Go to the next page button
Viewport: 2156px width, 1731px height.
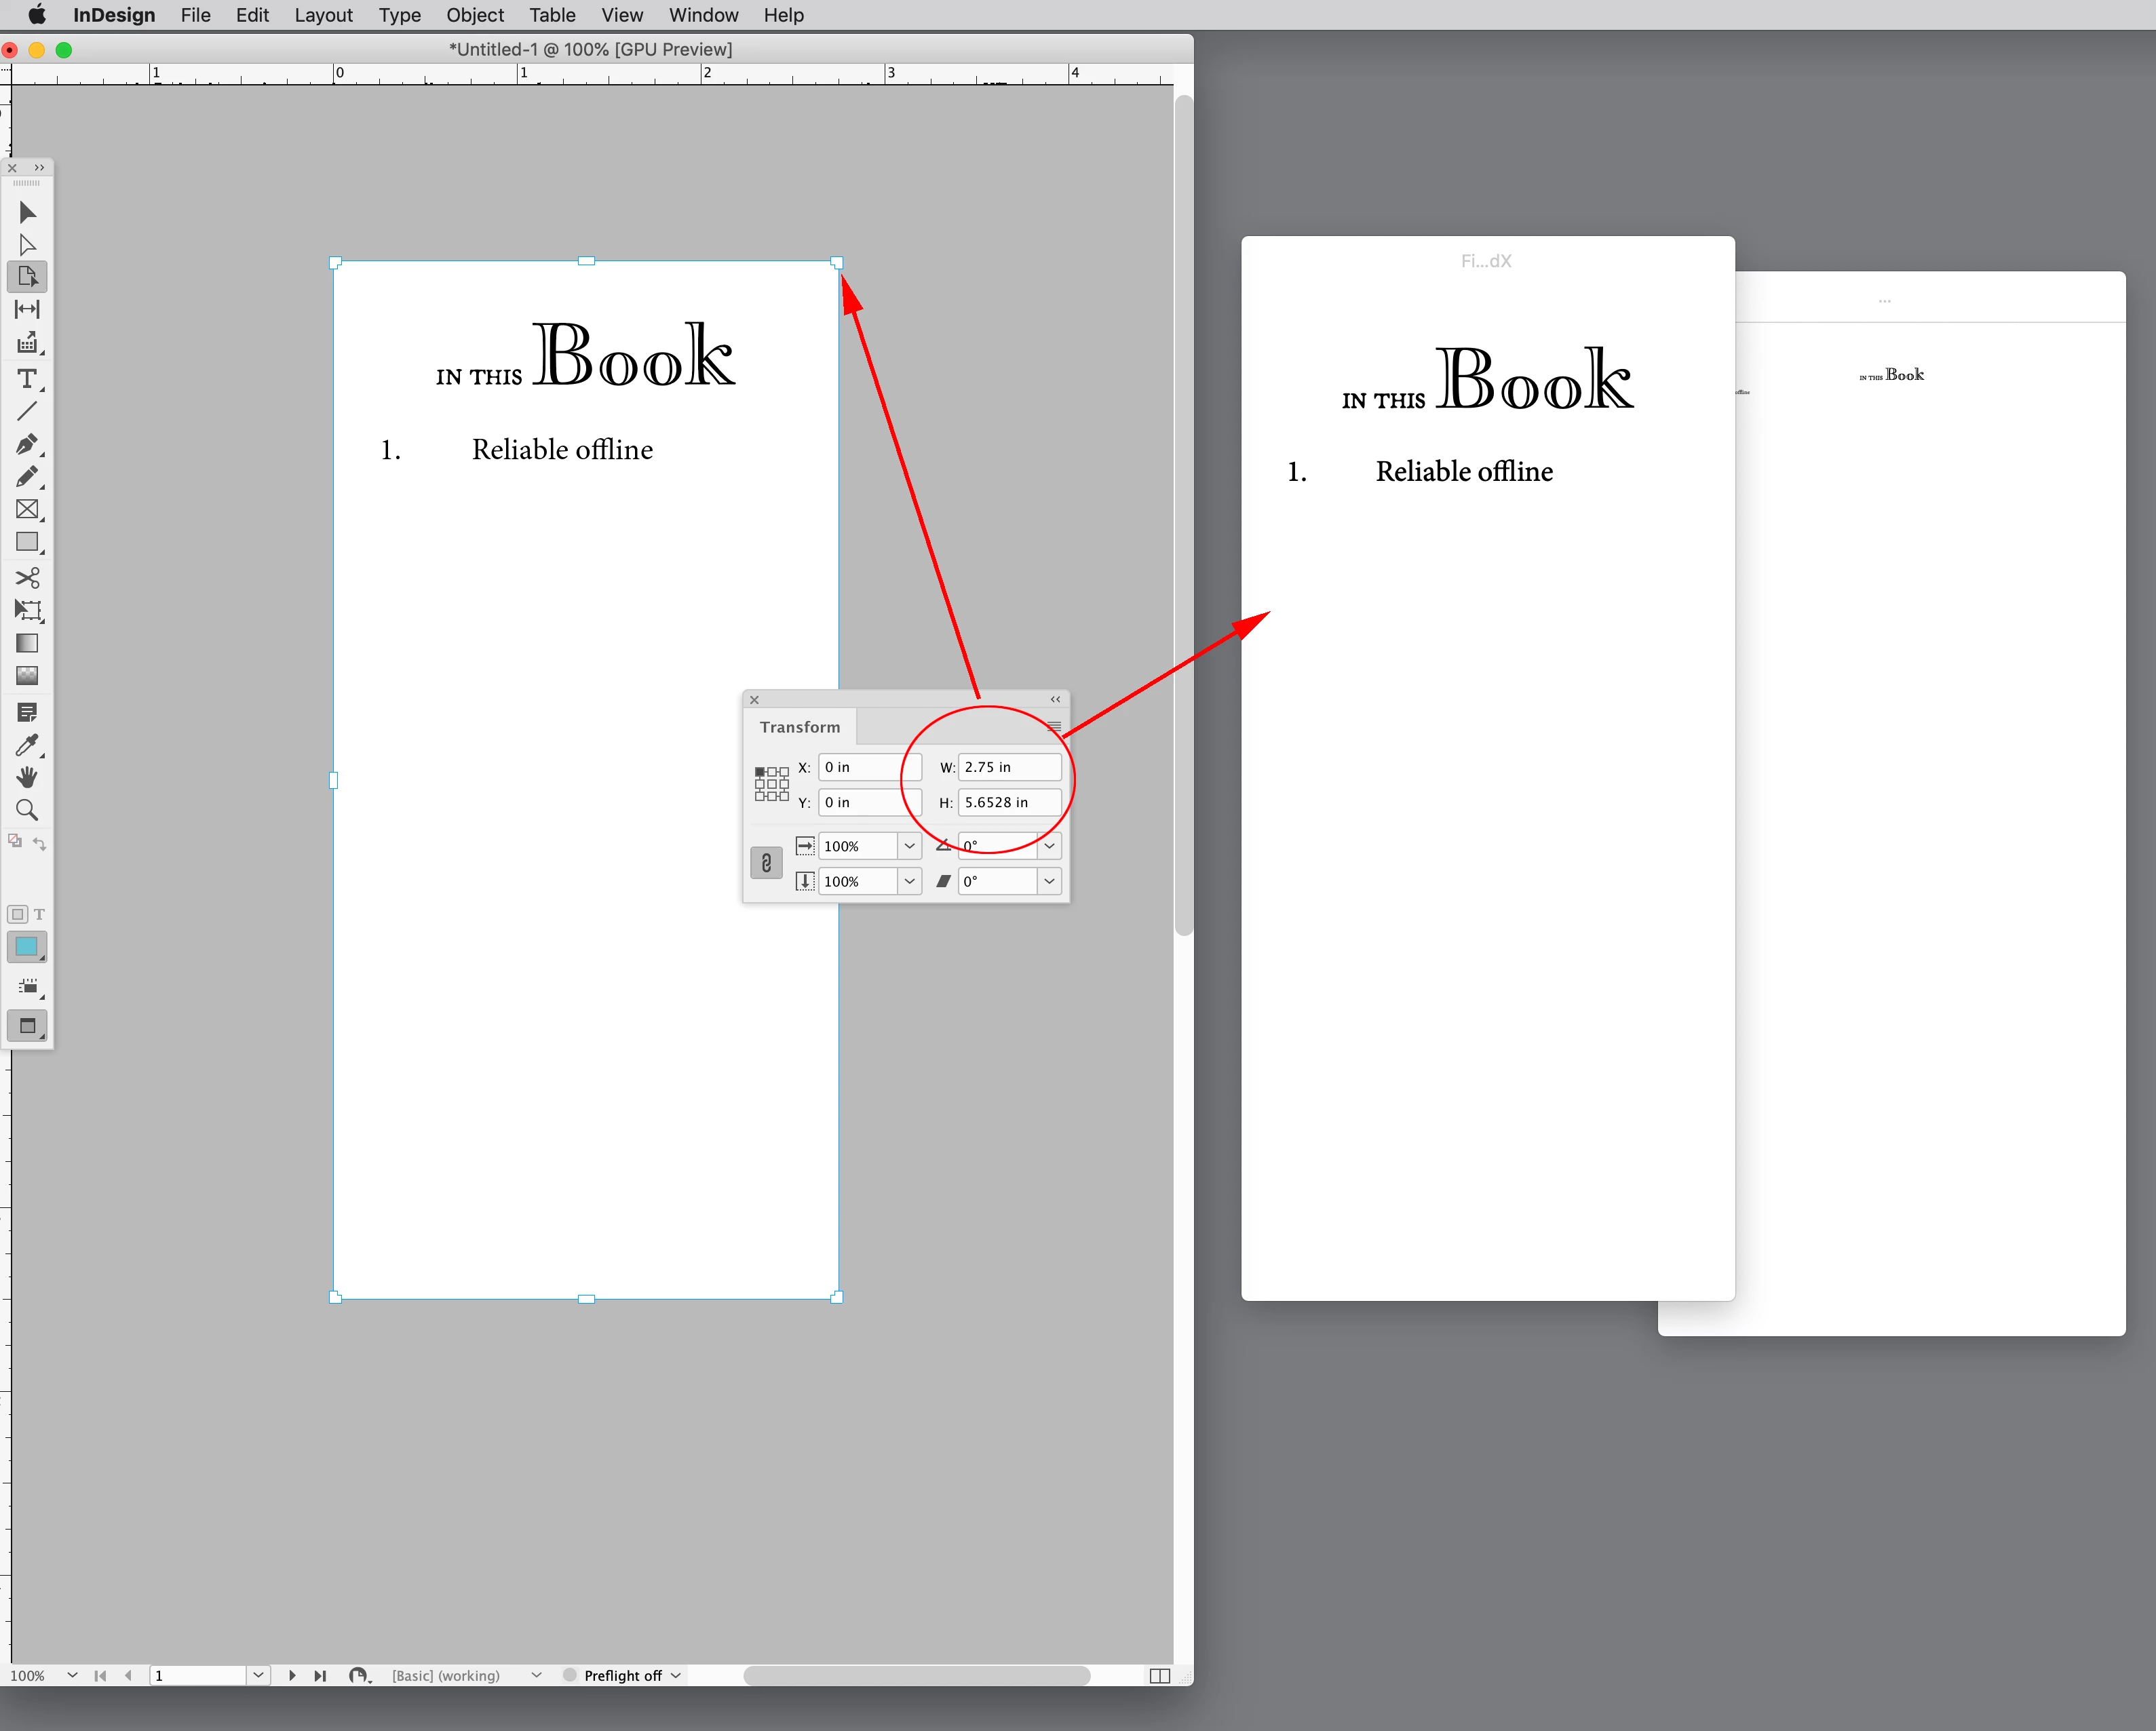(292, 1675)
